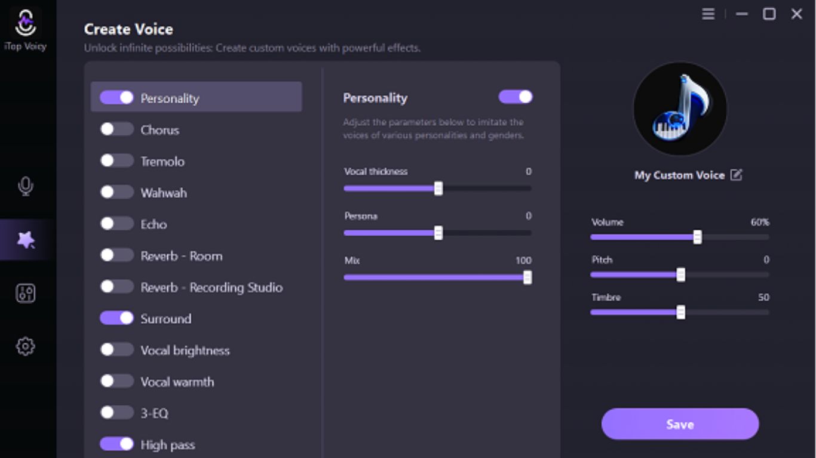
Task: Click the Pitch slider handle
Action: (680, 275)
